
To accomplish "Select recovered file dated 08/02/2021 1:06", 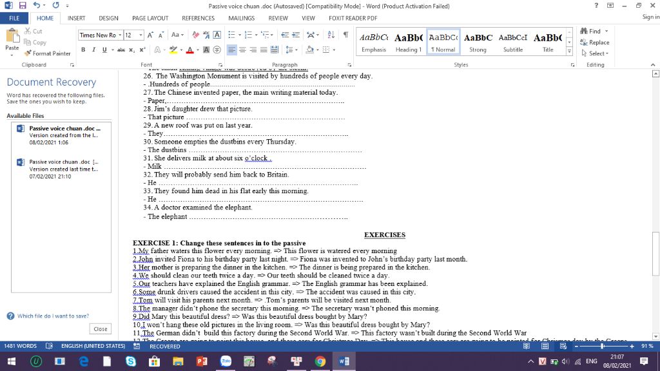I will pyautogui.click(x=61, y=135).
